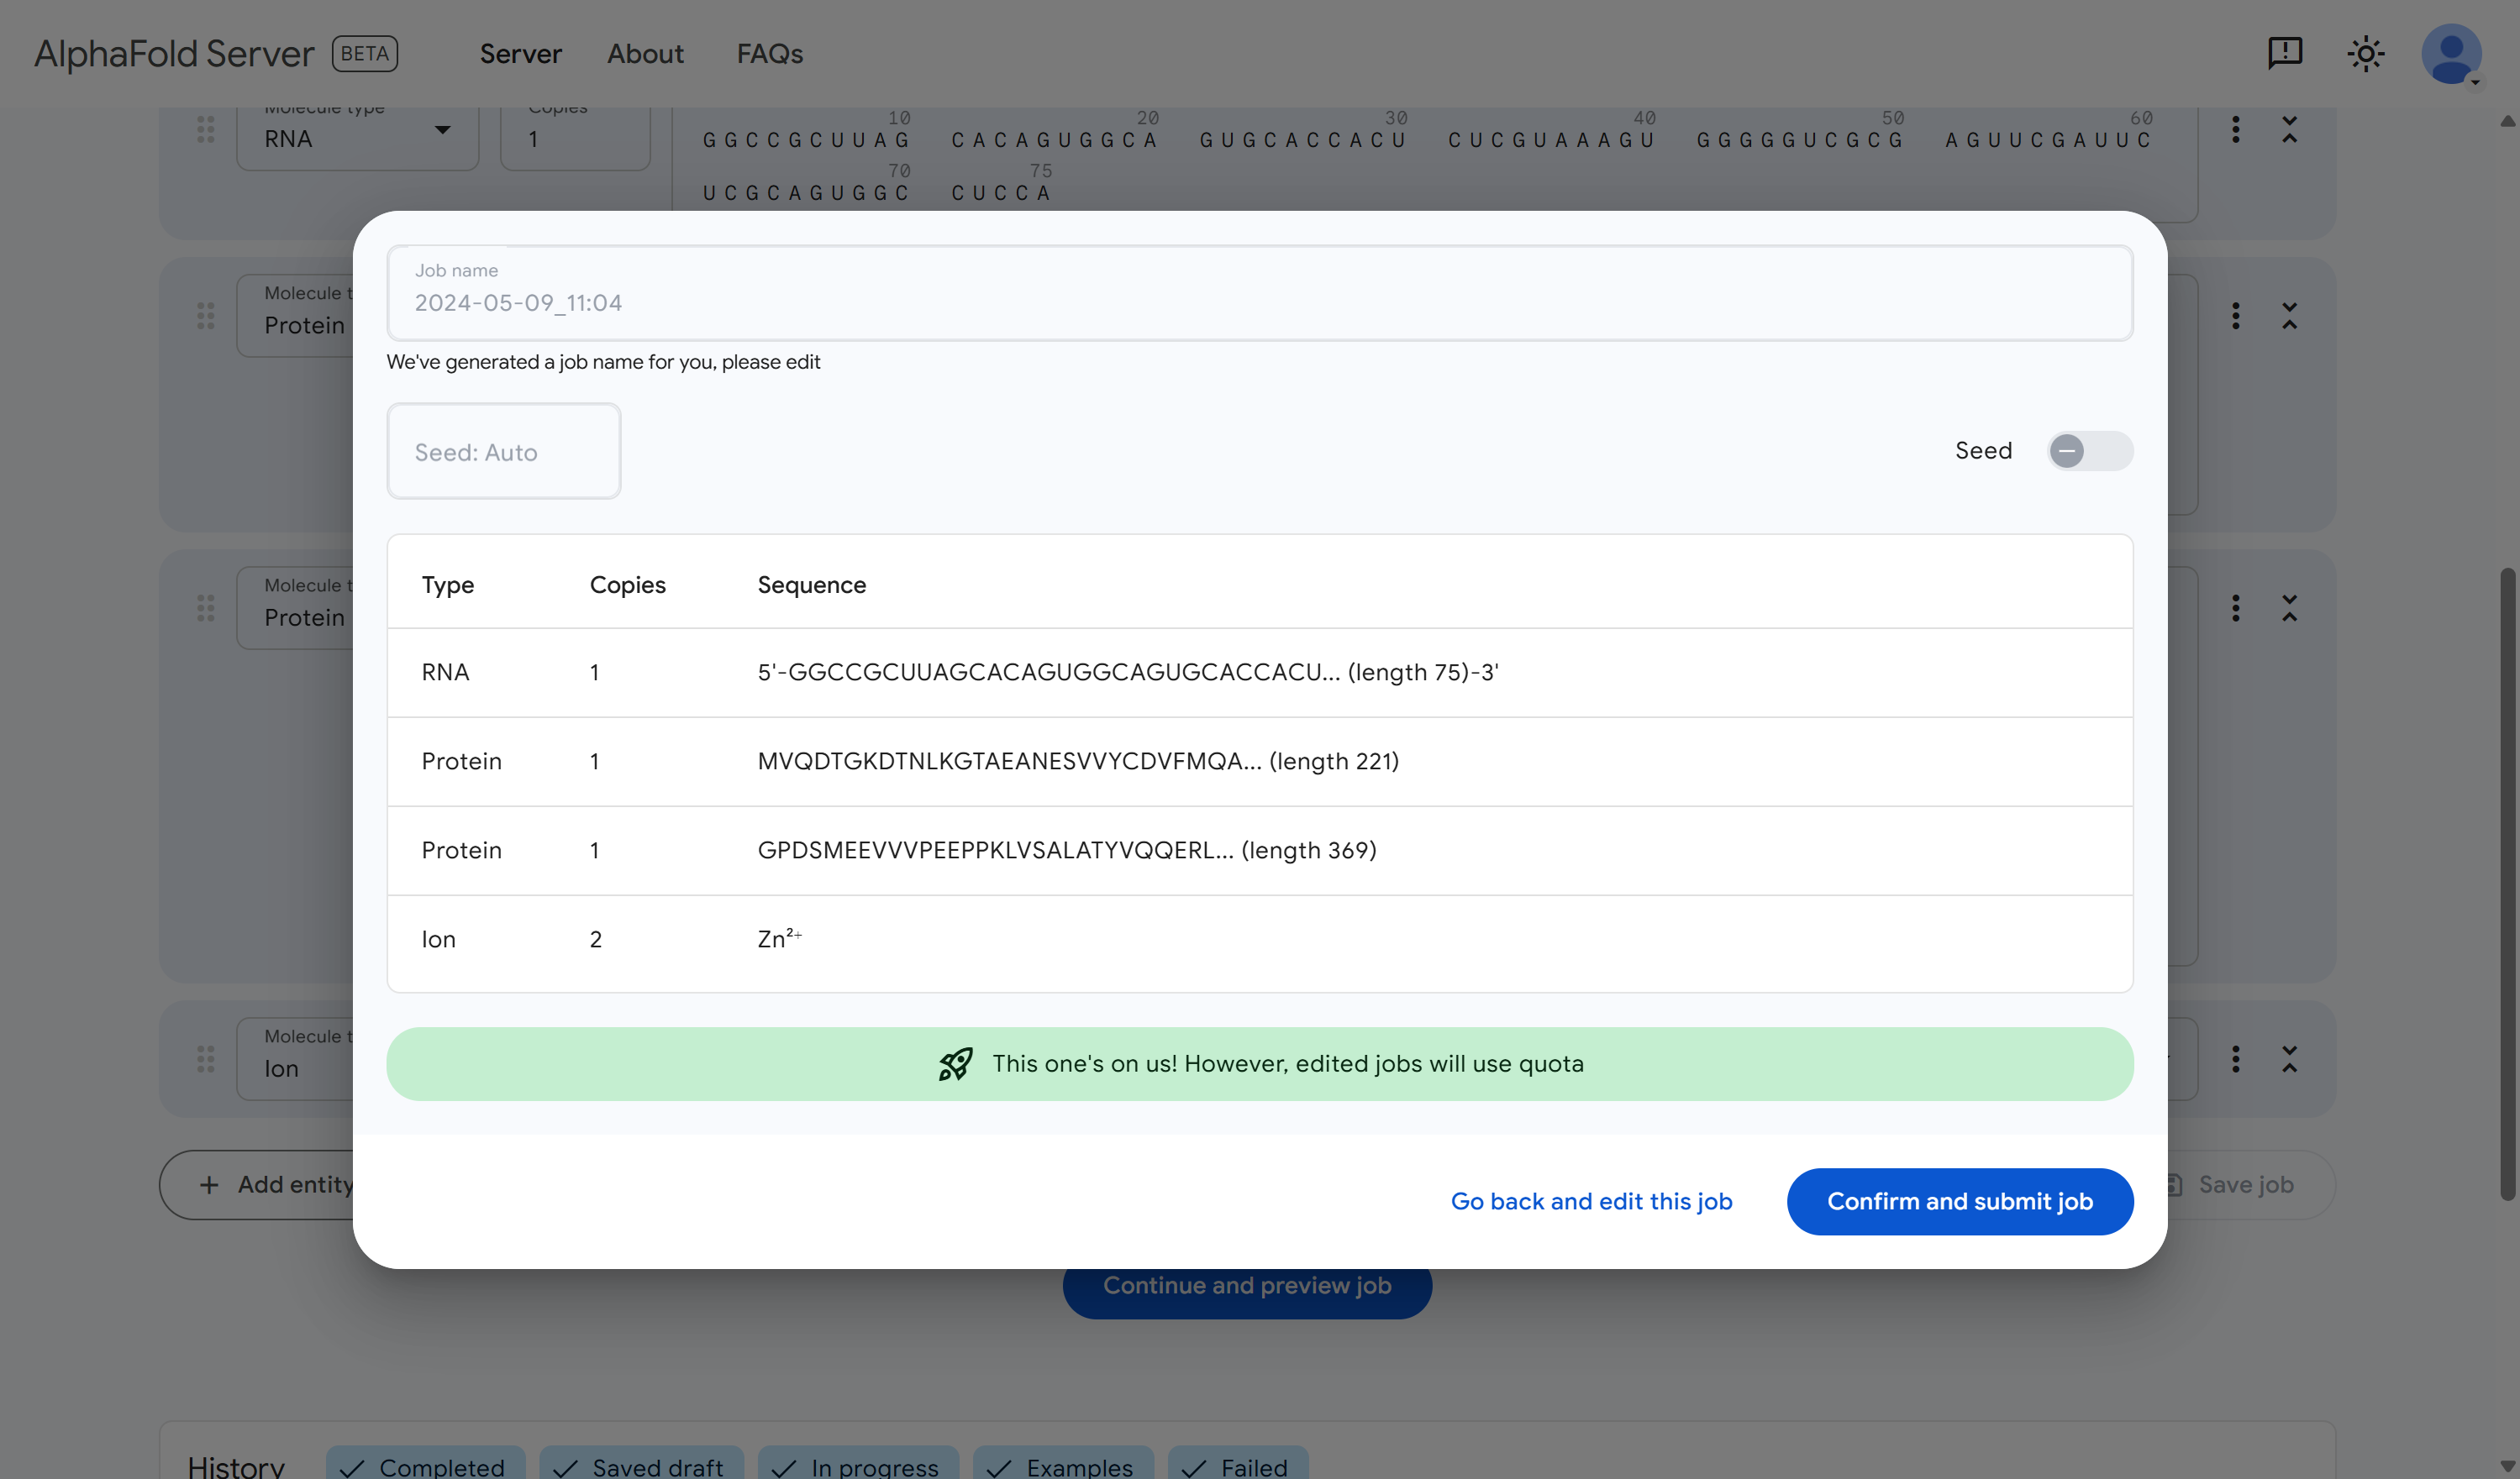Click drag handle of Ion entity row

click(206, 1059)
